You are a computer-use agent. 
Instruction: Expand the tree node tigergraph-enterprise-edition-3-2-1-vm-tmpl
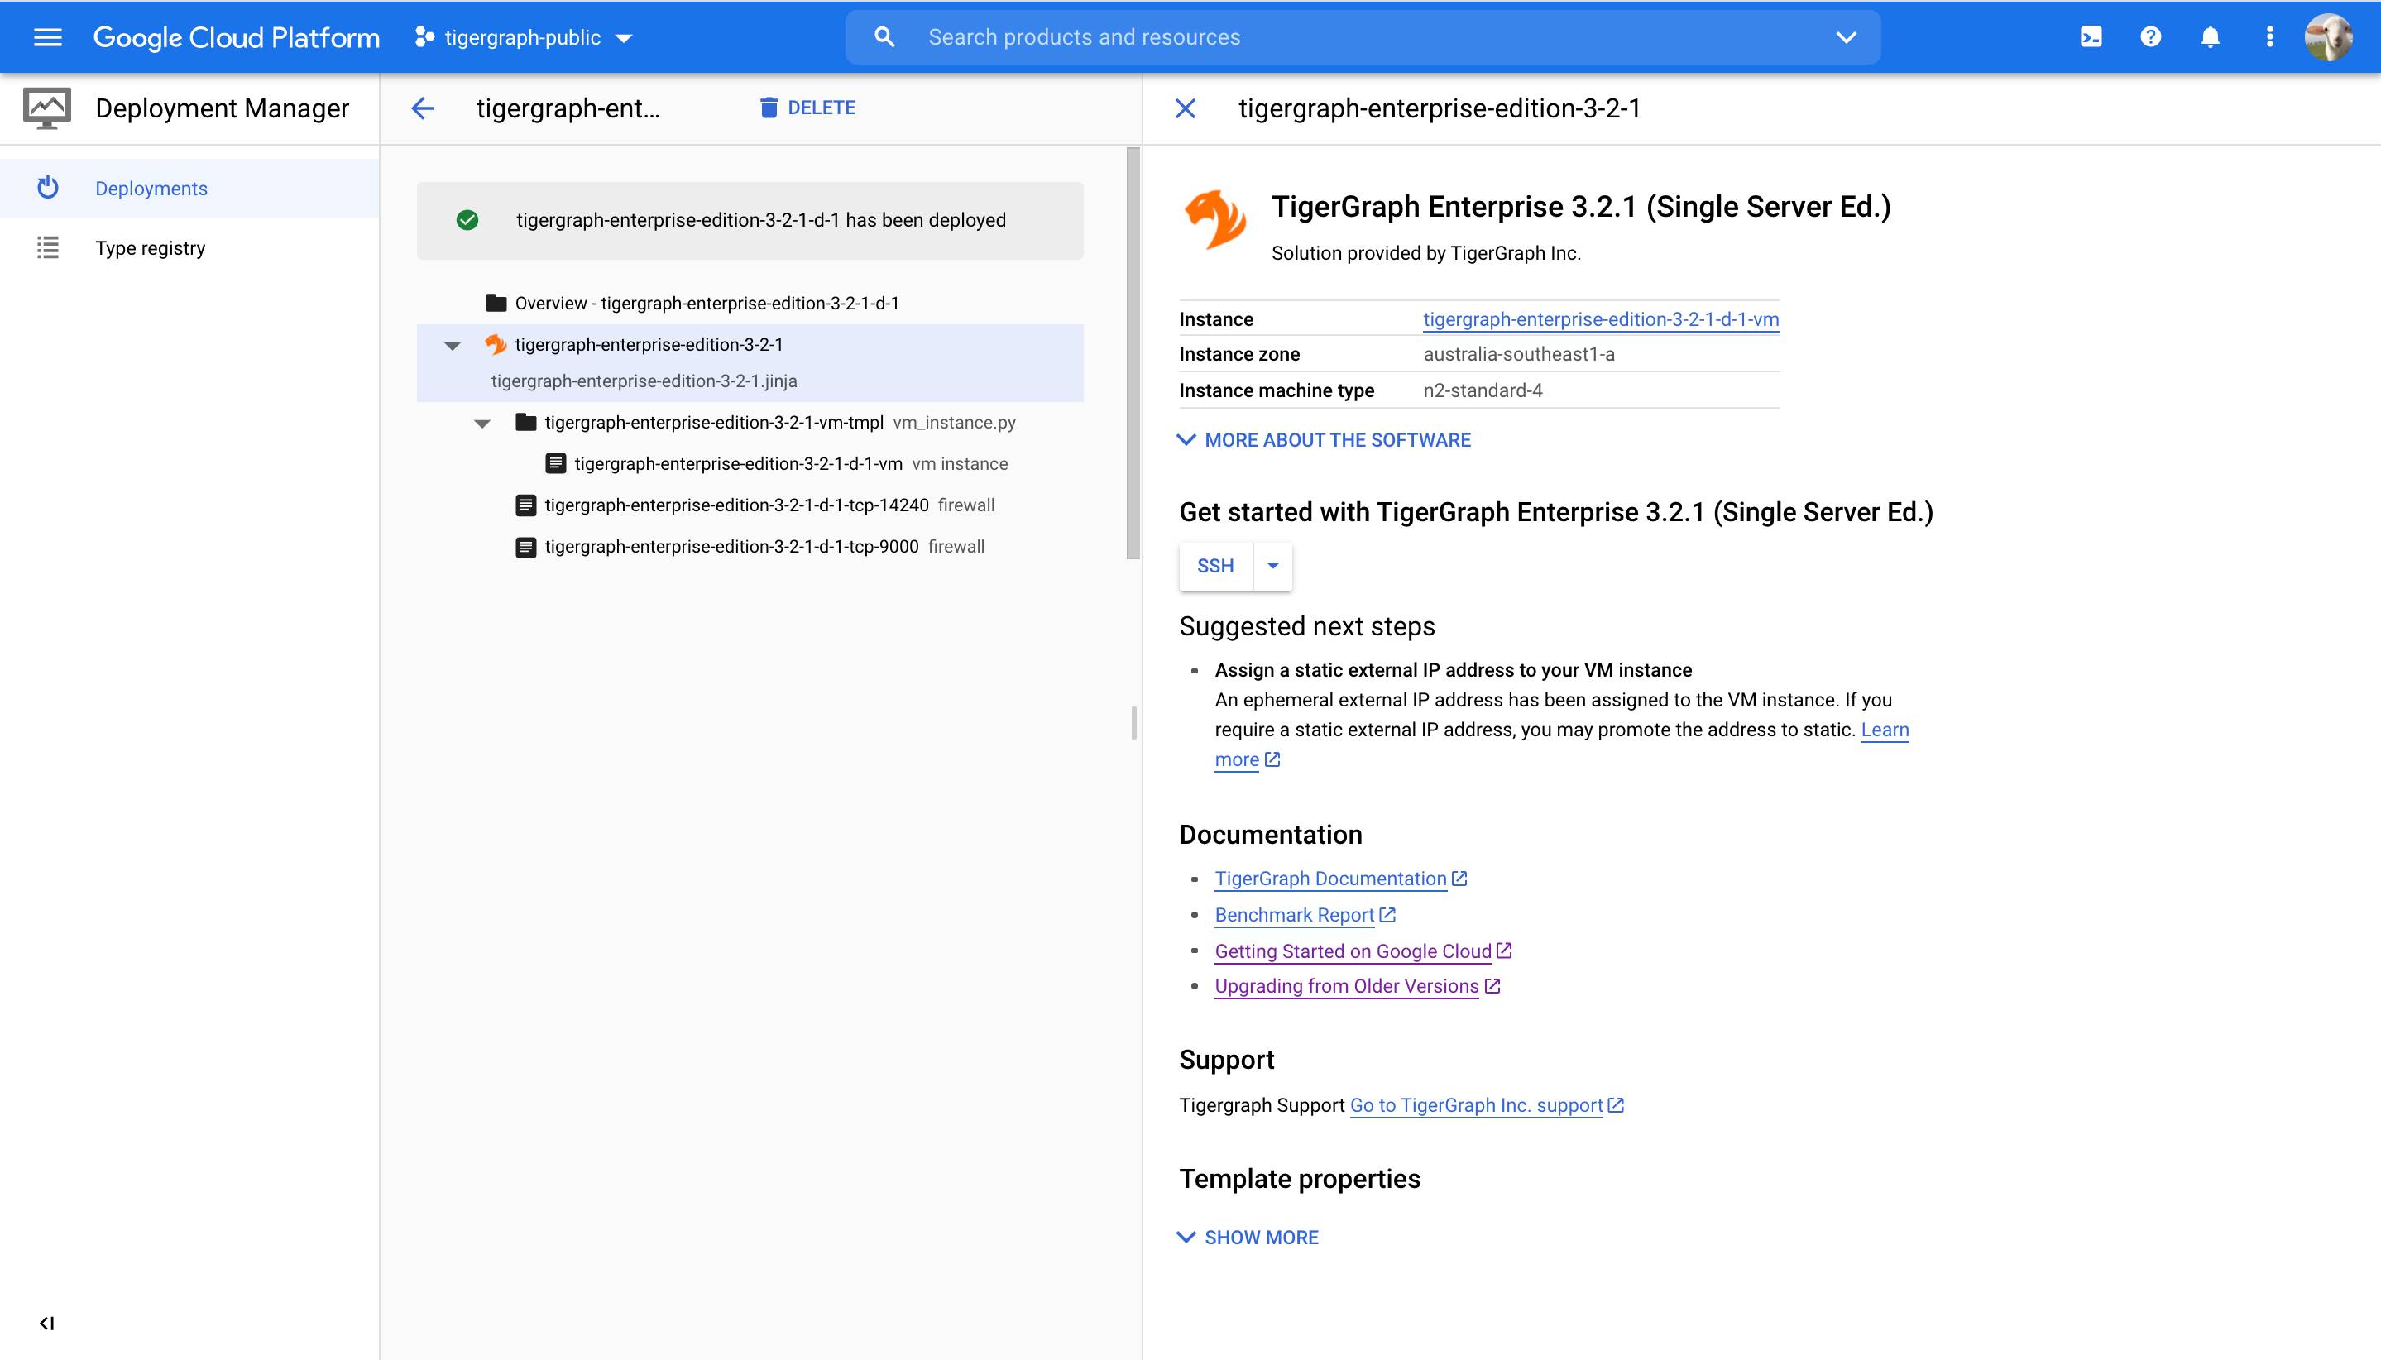coord(482,424)
